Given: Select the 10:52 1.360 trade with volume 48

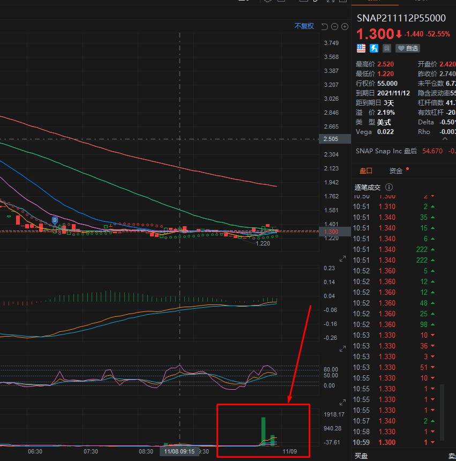Looking at the screenshot, I should pos(394,303).
